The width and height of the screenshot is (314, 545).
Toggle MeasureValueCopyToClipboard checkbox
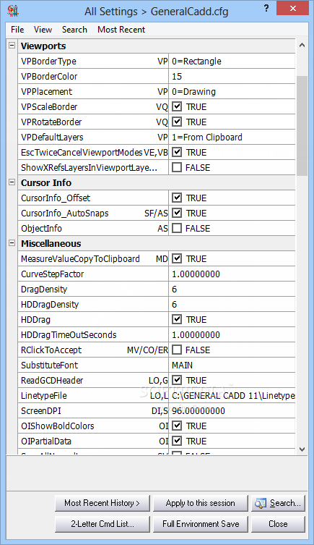click(177, 258)
